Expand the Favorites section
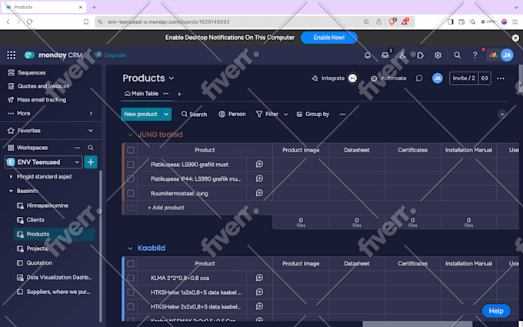Image resolution: width=523 pixels, height=327 pixels. click(91, 131)
